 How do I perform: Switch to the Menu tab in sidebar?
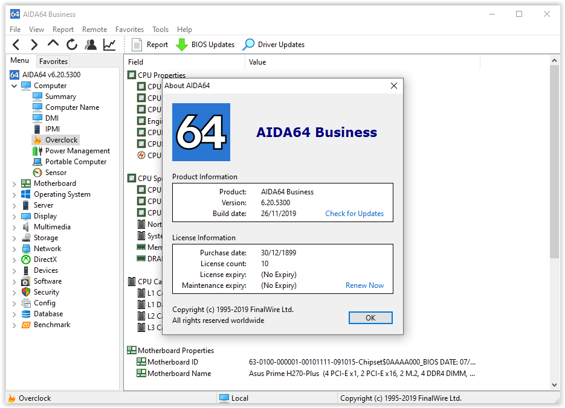click(x=20, y=60)
